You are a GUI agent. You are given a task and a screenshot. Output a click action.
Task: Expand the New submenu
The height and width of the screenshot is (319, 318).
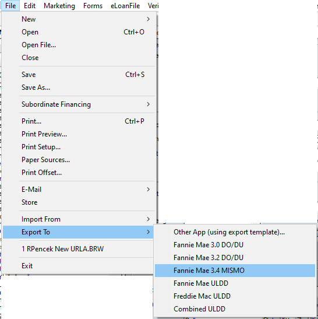point(79,19)
